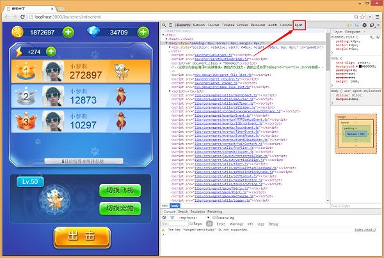Click the black background color swatch
Screen dimensions: 384x258
coord(360,66)
